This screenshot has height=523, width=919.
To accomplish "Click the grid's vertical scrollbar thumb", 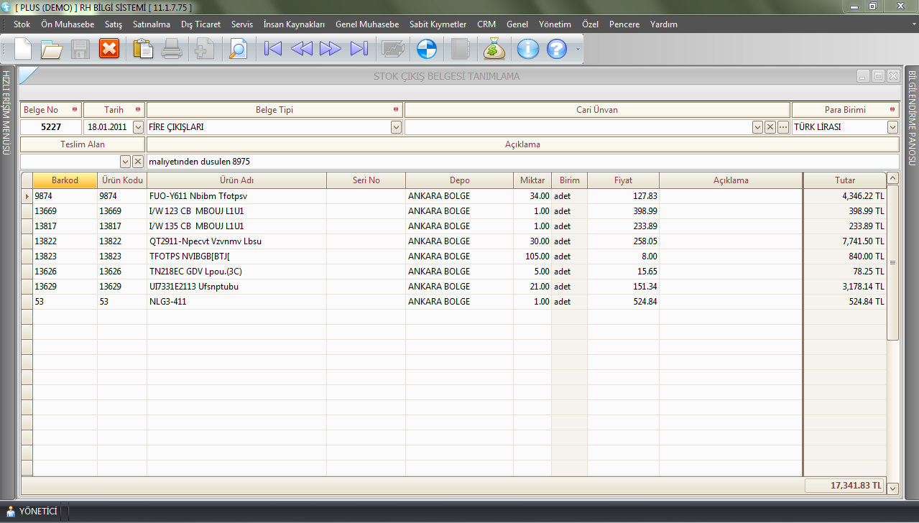I will click(892, 262).
